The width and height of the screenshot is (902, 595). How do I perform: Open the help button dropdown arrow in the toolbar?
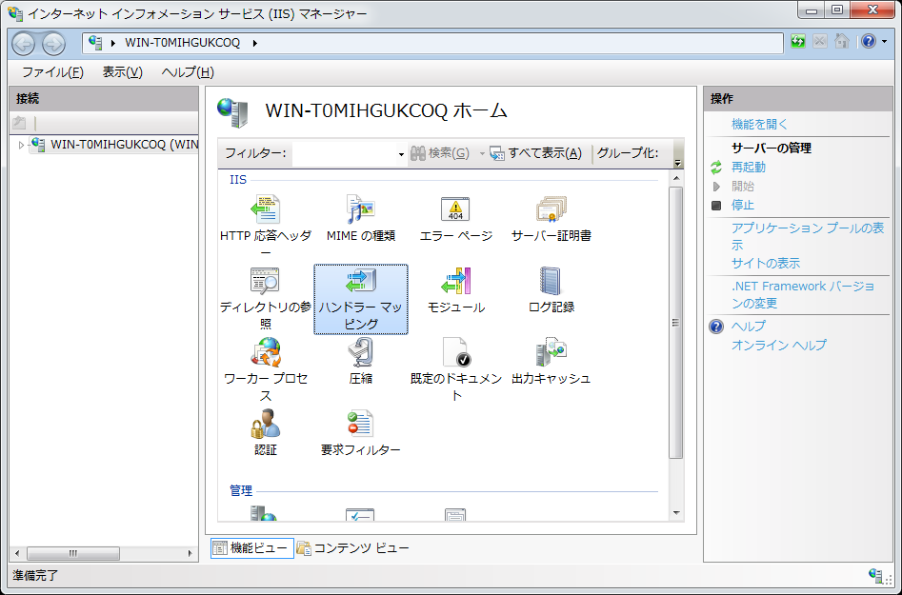click(884, 42)
